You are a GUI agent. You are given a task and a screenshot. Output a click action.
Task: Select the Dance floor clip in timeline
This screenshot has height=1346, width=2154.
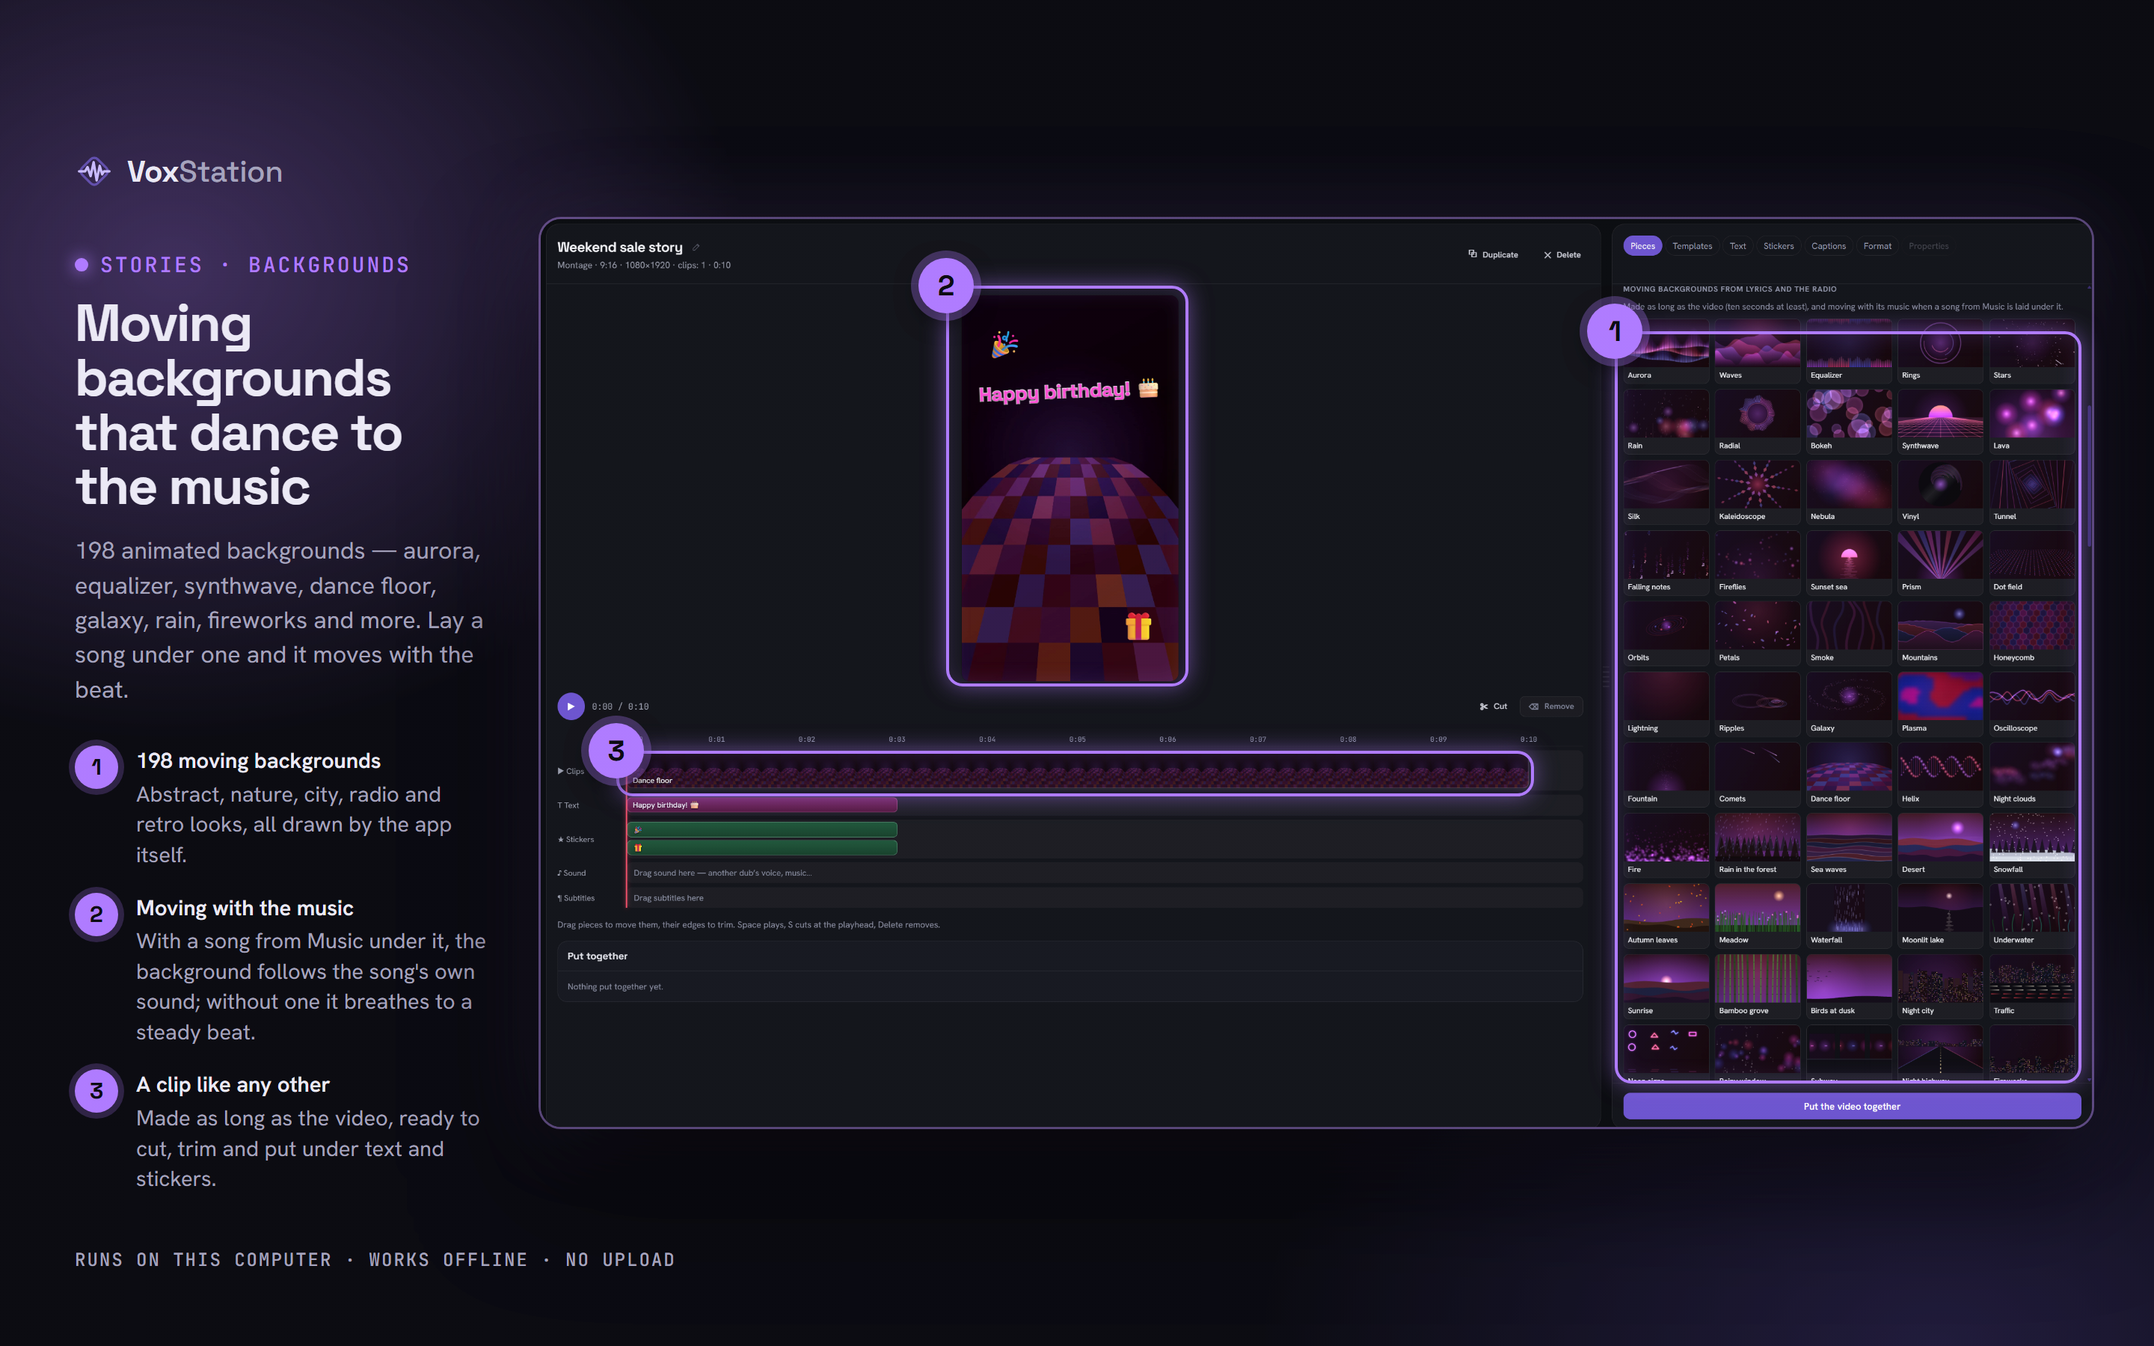[x=1078, y=772]
